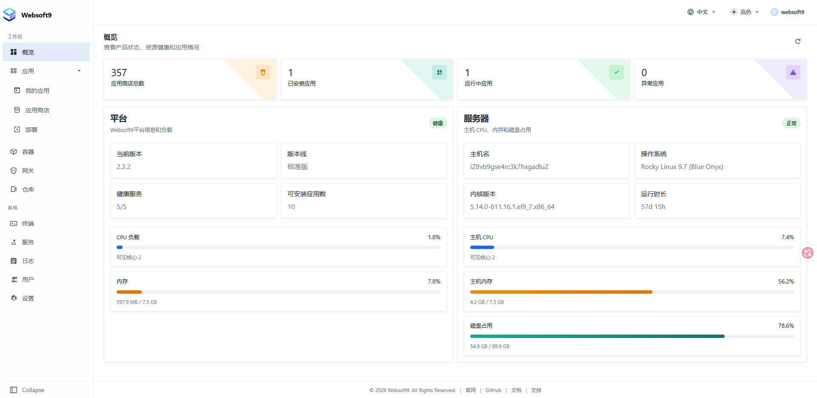Click the overview grid icon in sidebar
This screenshot has height=398, width=817.
coord(14,52)
